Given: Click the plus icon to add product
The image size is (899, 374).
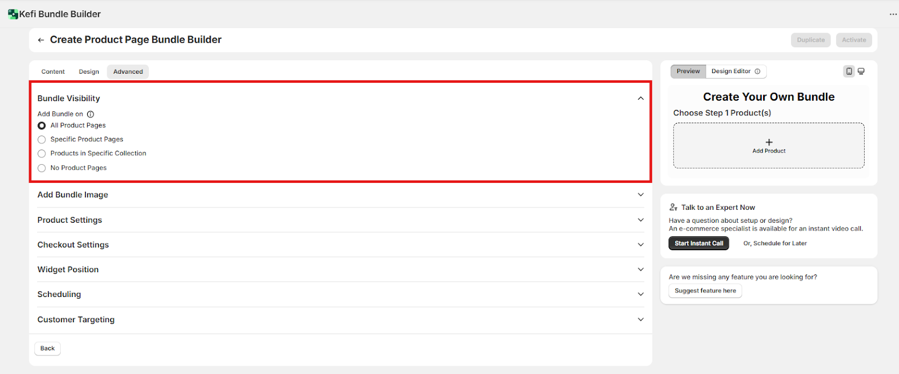Looking at the screenshot, I should point(769,142).
